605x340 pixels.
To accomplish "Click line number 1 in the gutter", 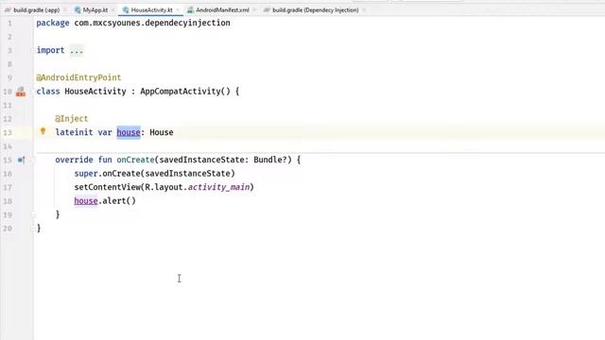I will click(9, 23).
